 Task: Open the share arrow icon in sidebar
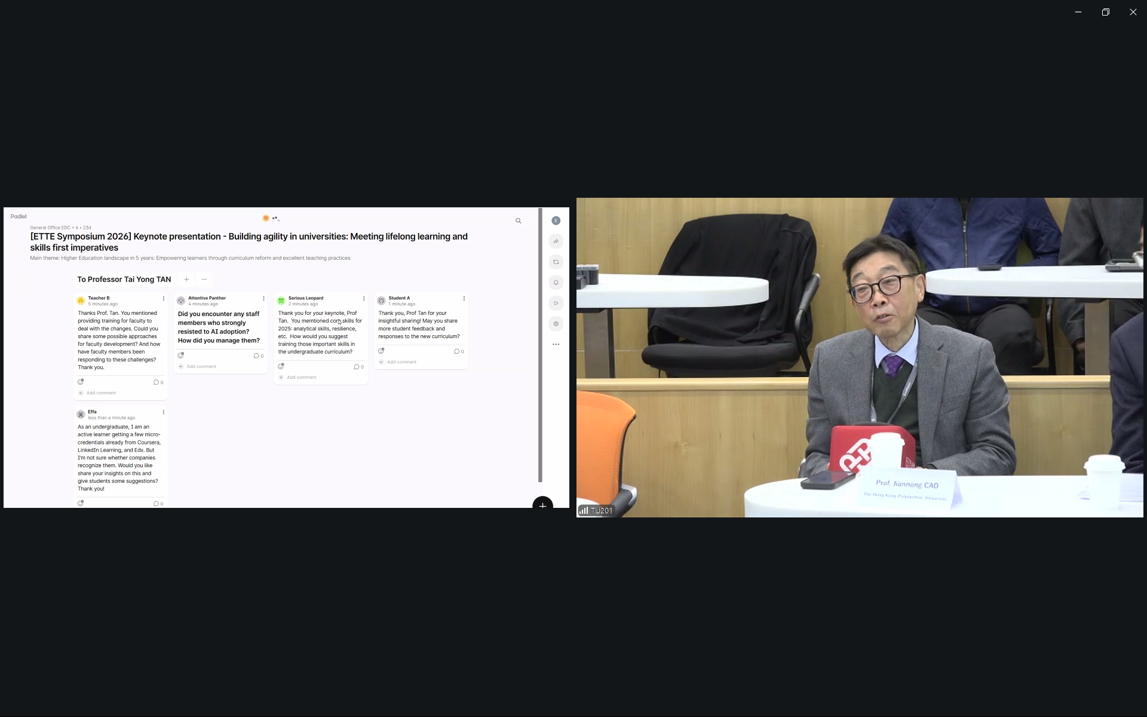(x=556, y=241)
